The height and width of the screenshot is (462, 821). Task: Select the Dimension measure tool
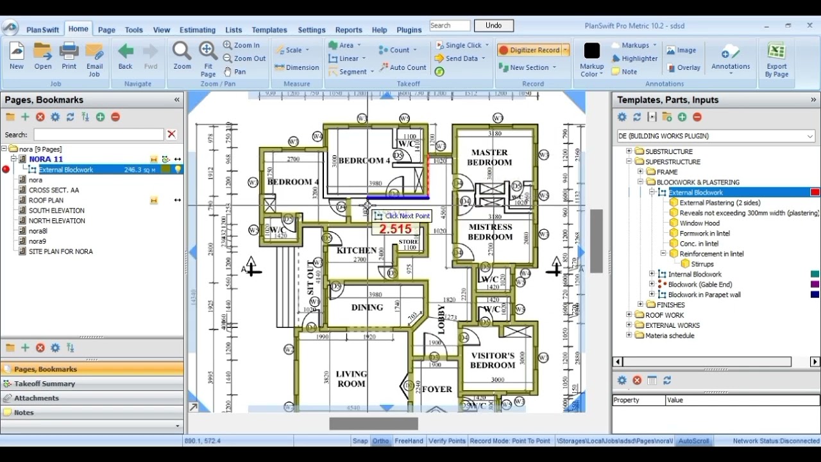point(296,67)
